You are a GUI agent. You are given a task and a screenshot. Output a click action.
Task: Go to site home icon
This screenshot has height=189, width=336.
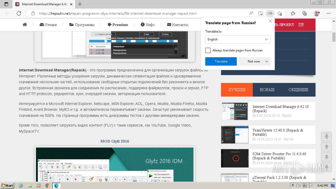pyautogui.click(x=25, y=25)
